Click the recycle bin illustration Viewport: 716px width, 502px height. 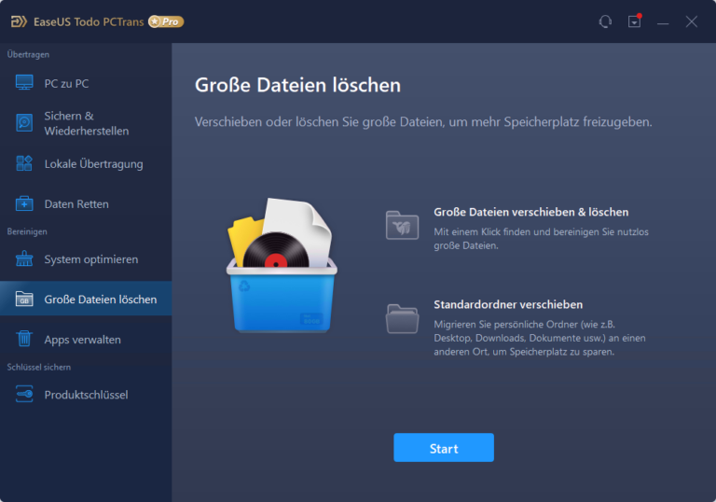282,266
